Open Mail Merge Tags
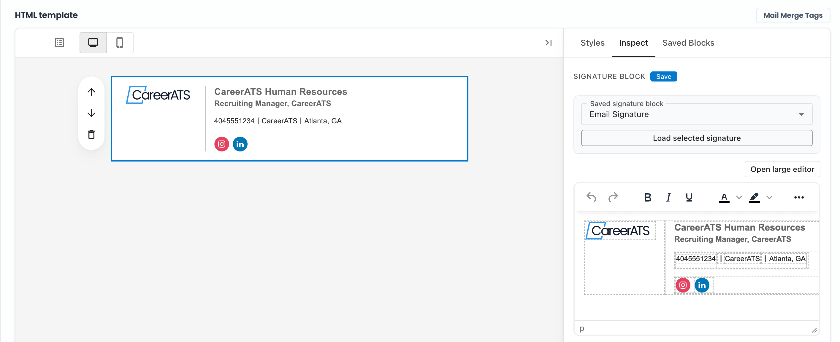The width and height of the screenshot is (840, 342). 793,15
